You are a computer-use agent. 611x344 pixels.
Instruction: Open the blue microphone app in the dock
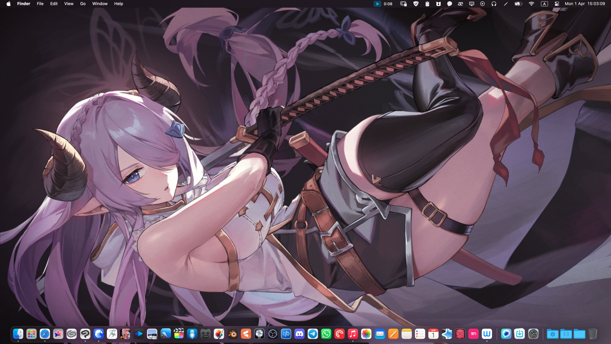coord(192,334)
